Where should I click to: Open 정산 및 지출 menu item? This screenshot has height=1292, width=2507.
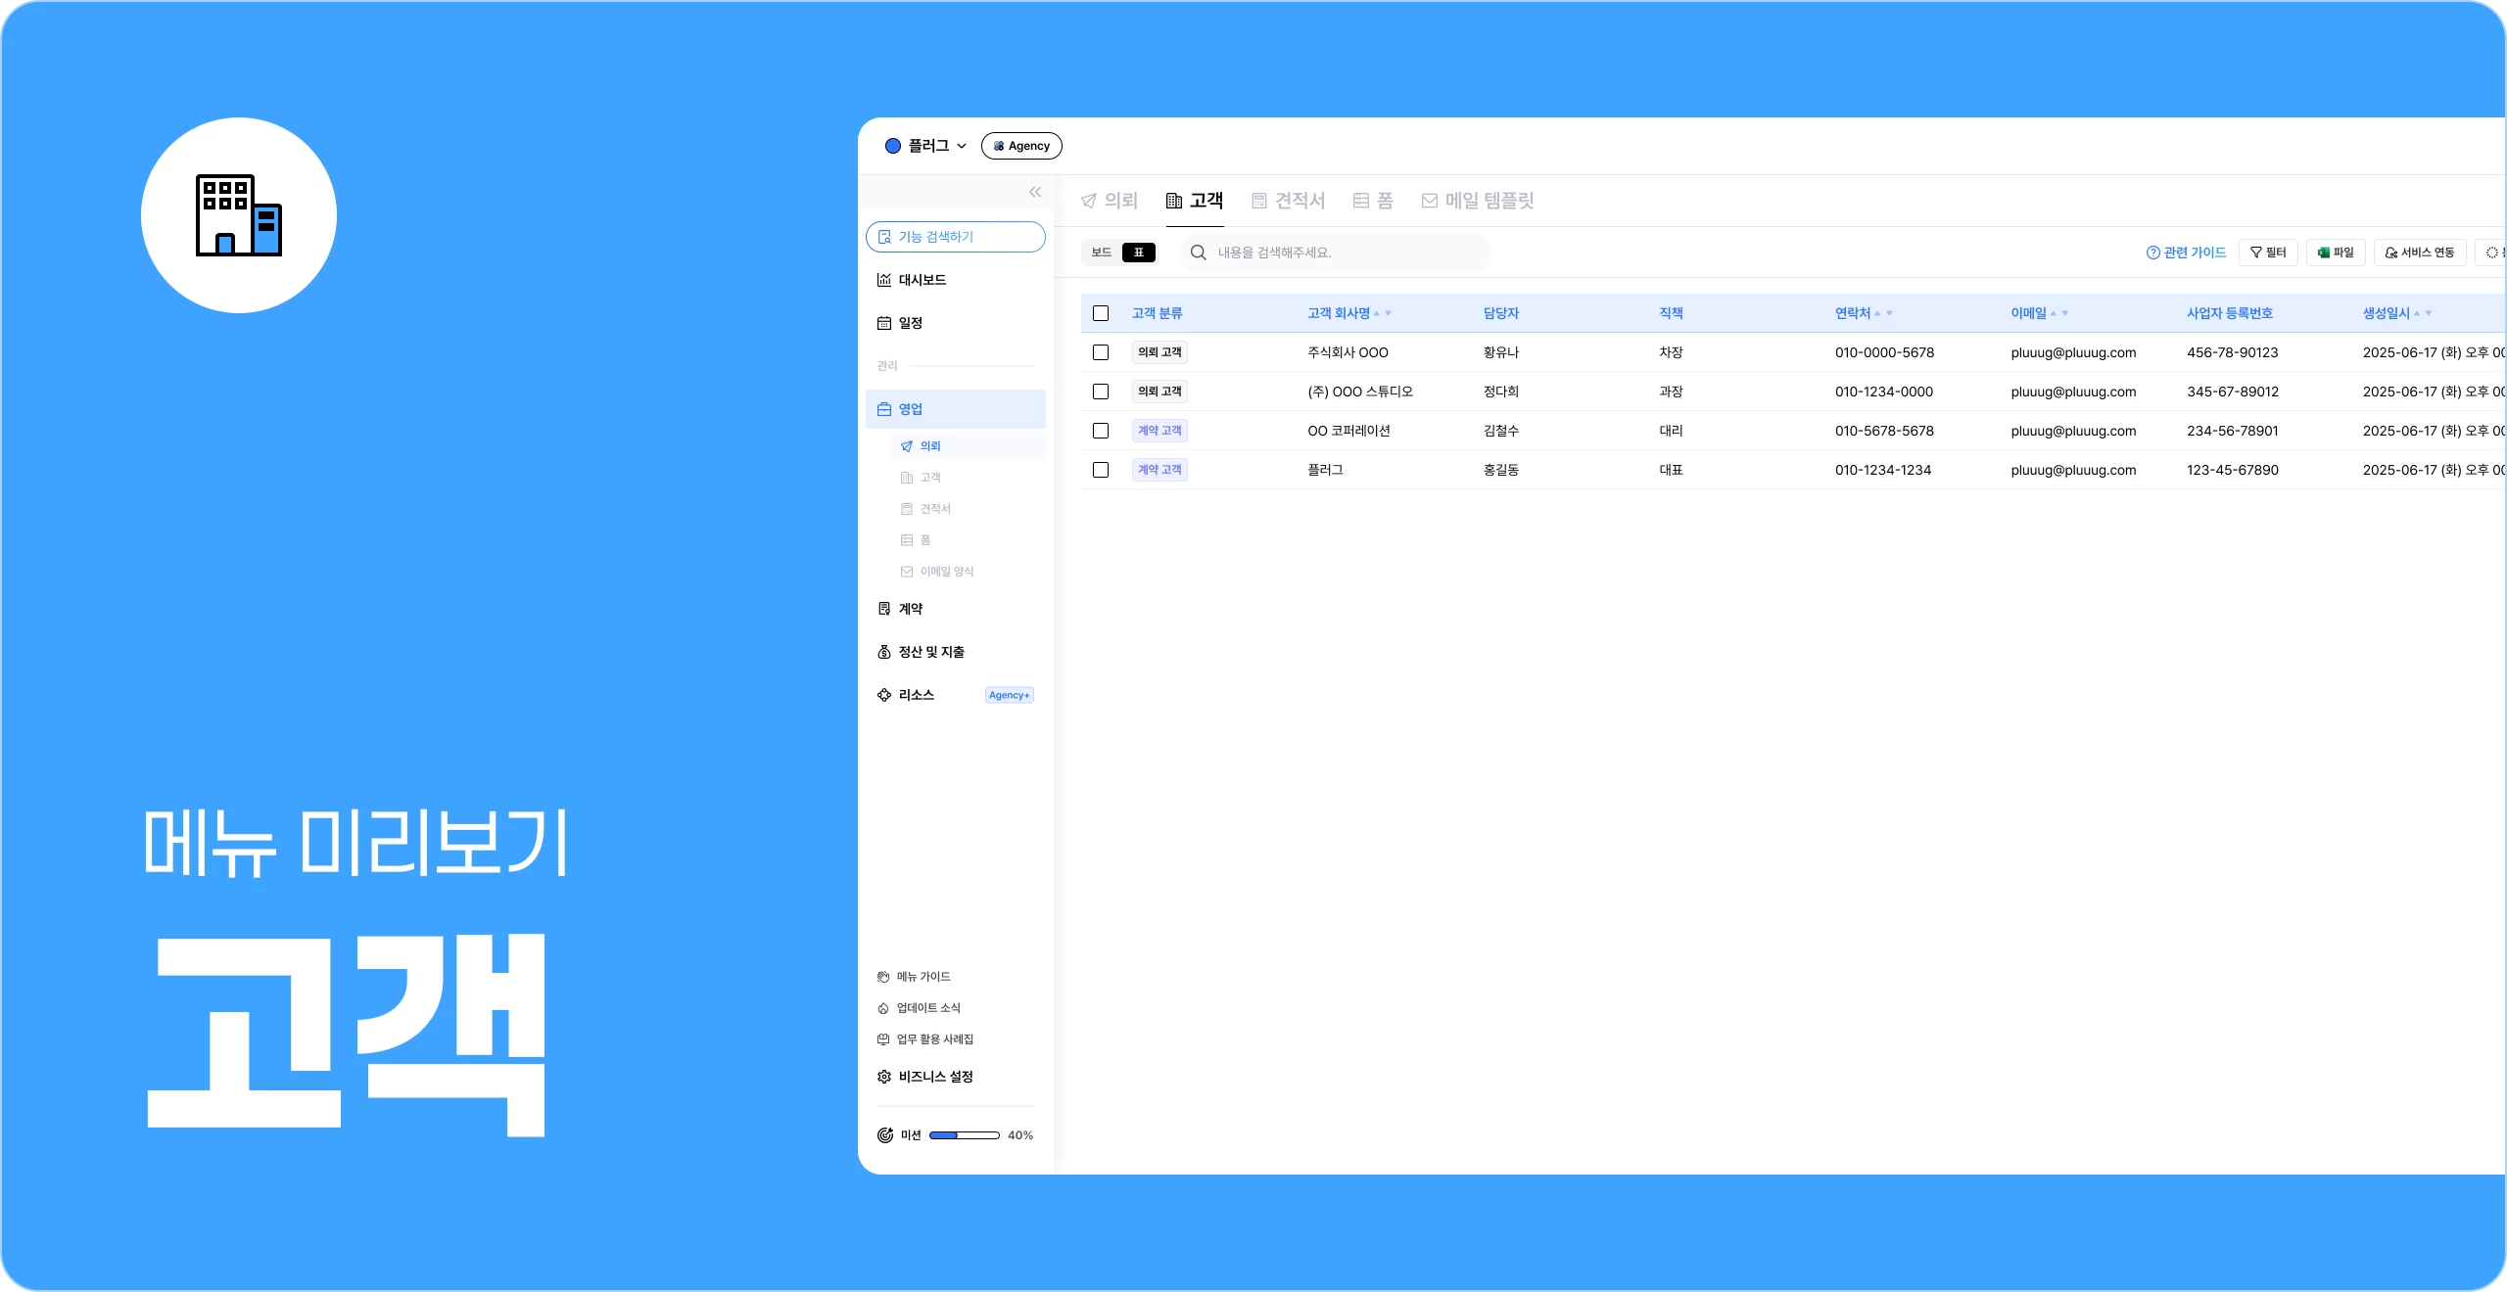(x=930, y=652)
